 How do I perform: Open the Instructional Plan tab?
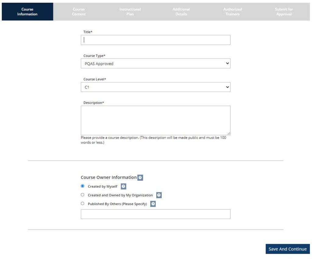tap(129, 12)
